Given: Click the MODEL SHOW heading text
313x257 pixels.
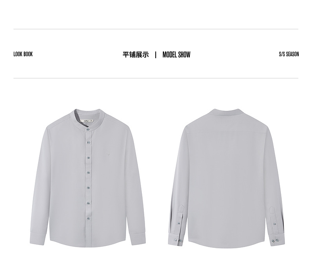Looking at the screenshot, I should point(176,55).
